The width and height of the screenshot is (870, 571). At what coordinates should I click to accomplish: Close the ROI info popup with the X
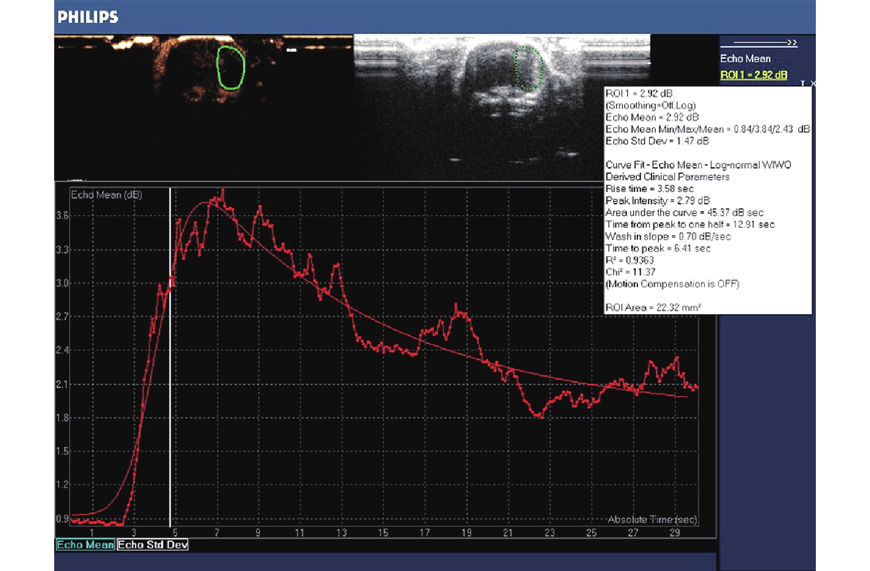click(x=813, y=83)
